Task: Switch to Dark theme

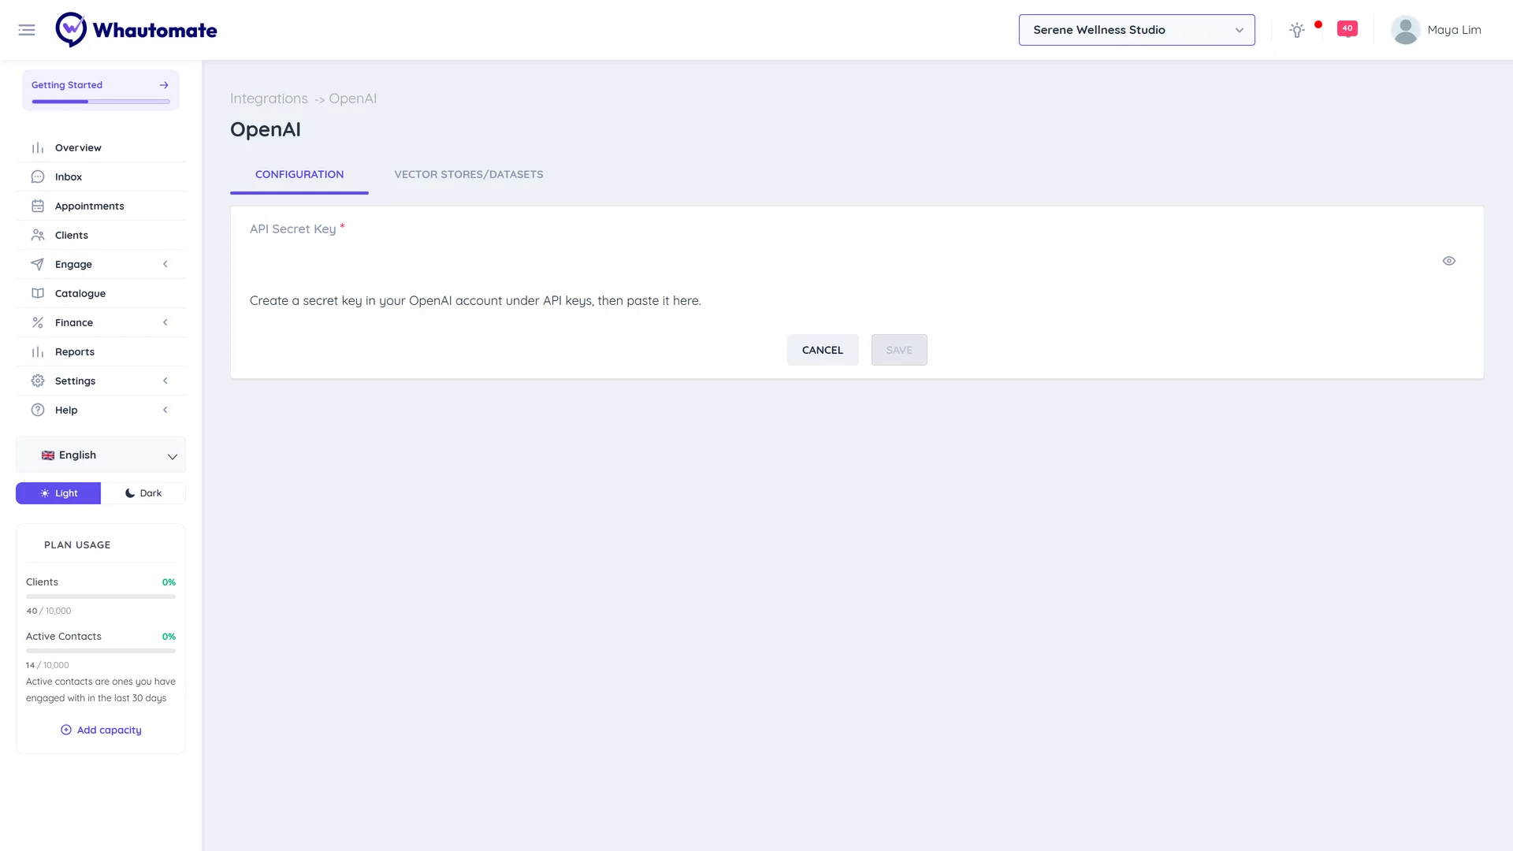Action: [x=143, y=493]
